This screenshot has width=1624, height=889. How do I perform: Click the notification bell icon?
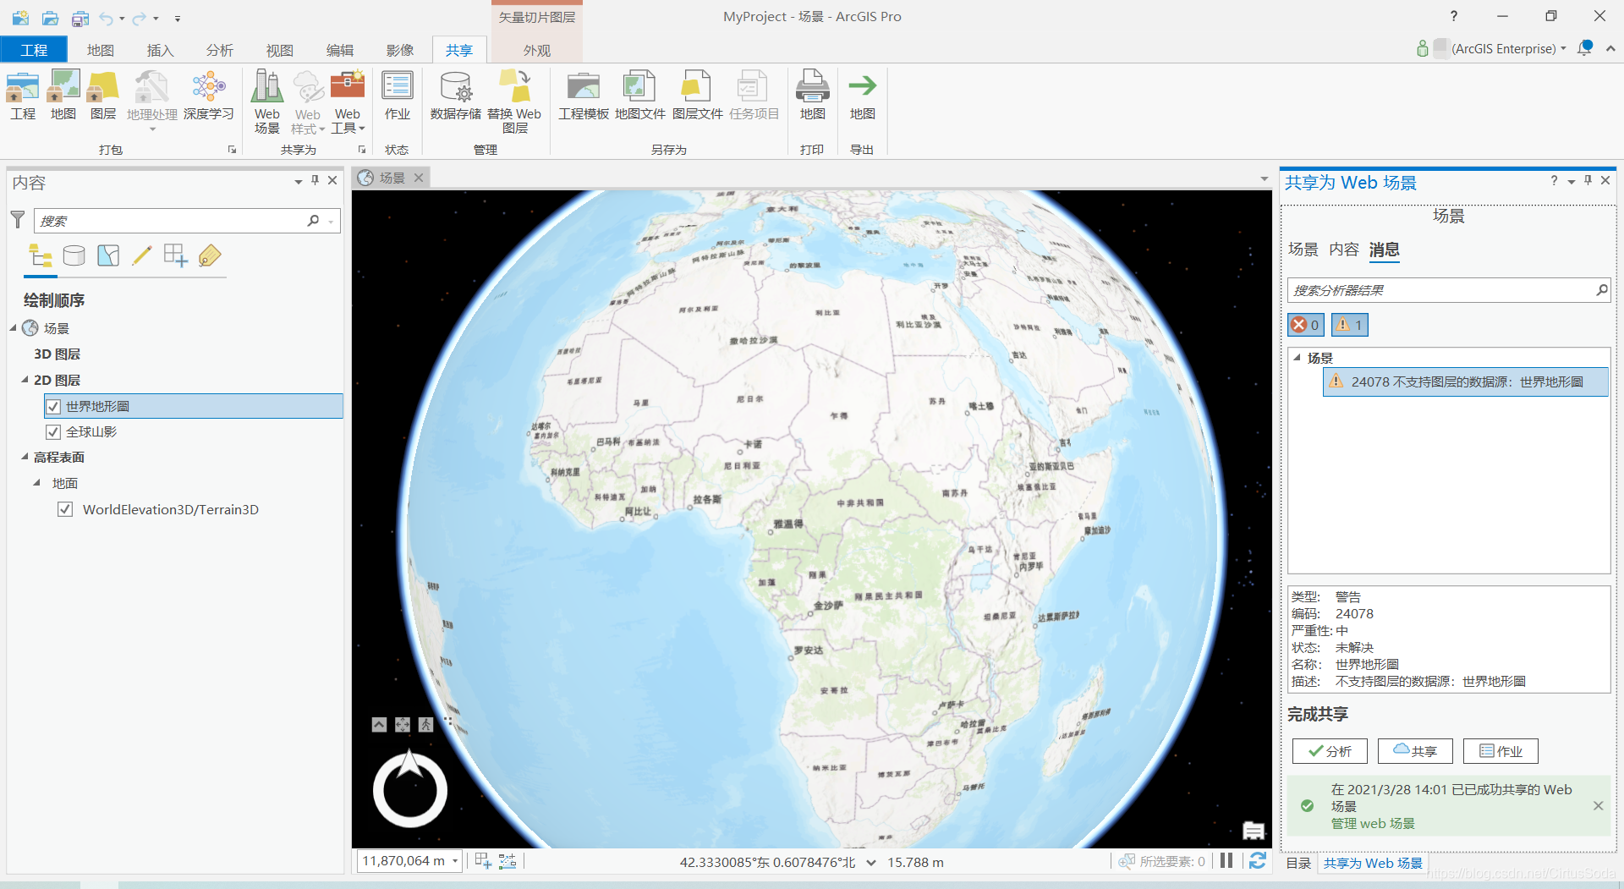[x=1585, y=48]
